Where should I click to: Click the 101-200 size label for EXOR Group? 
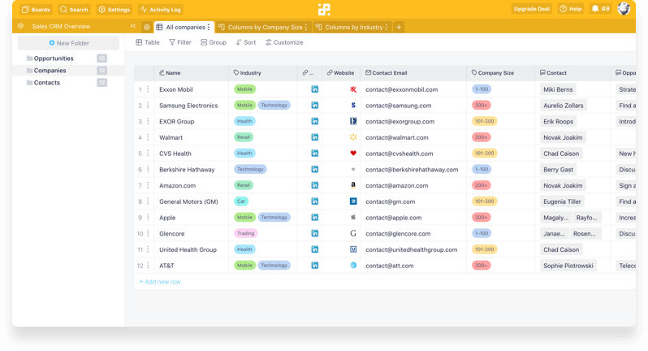click(x=484, y=122)
